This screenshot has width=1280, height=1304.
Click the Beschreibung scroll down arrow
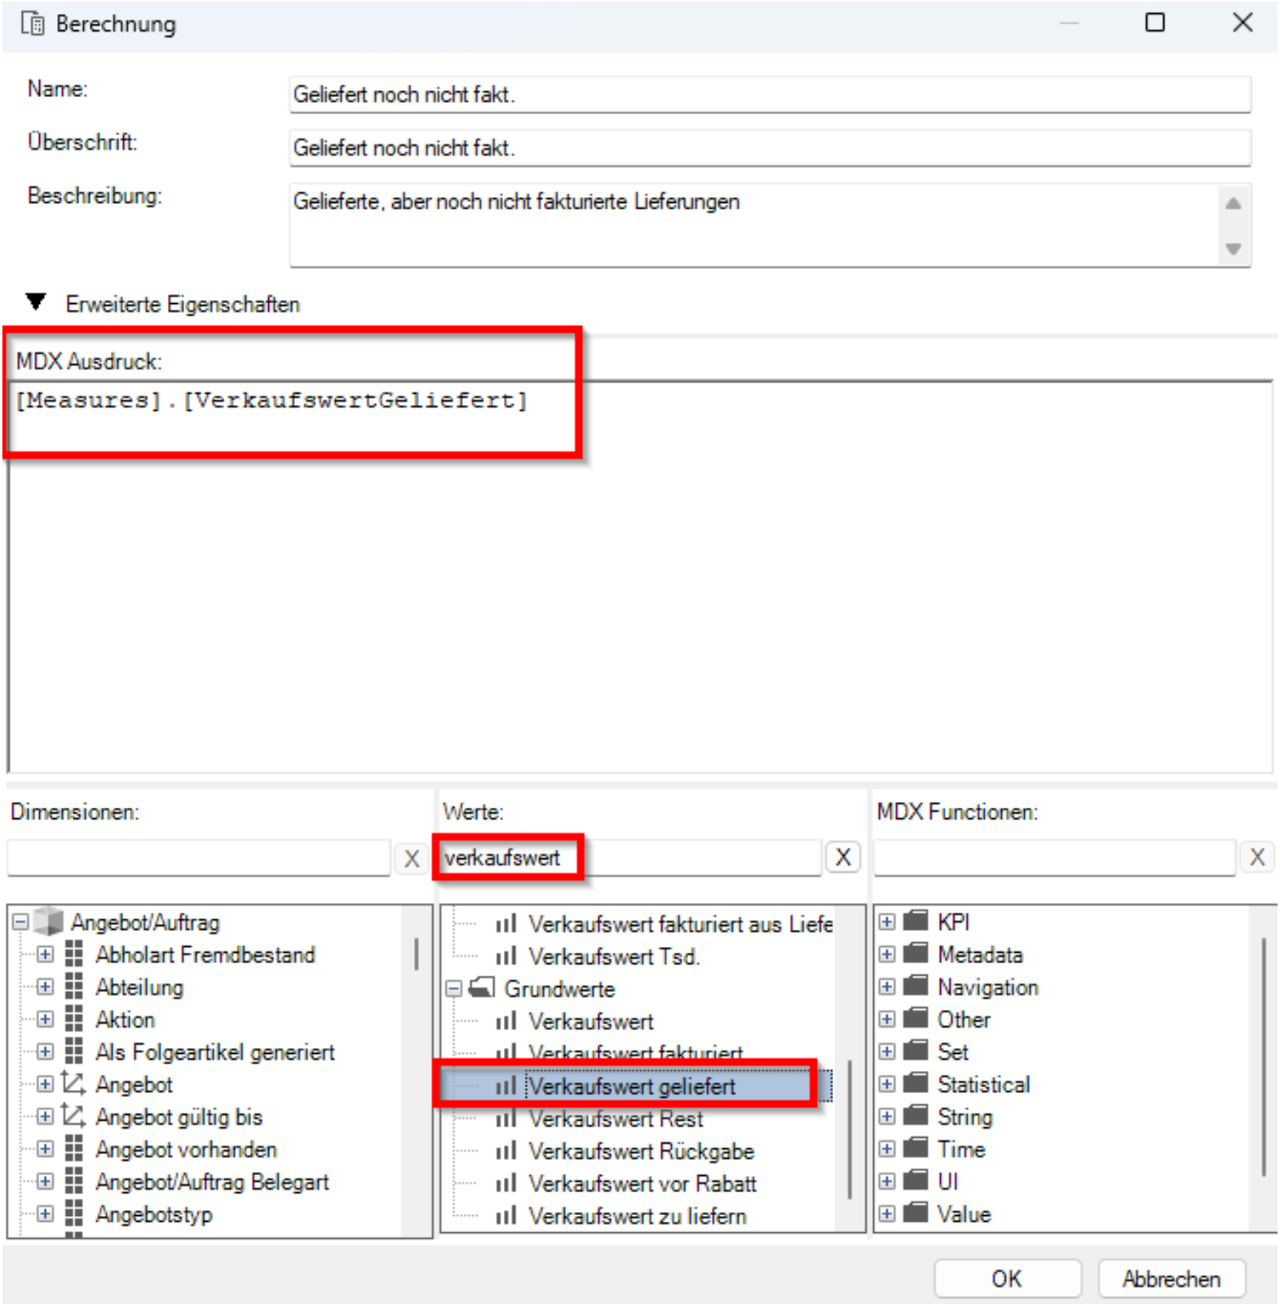[1234, 249]
